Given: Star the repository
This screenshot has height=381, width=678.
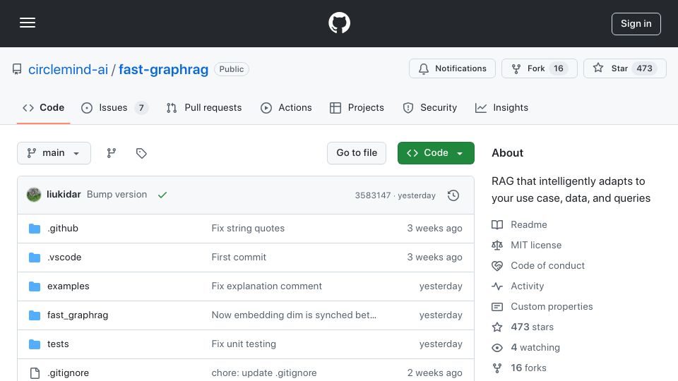Looking at the screenshot, I should tap(625, 68).
